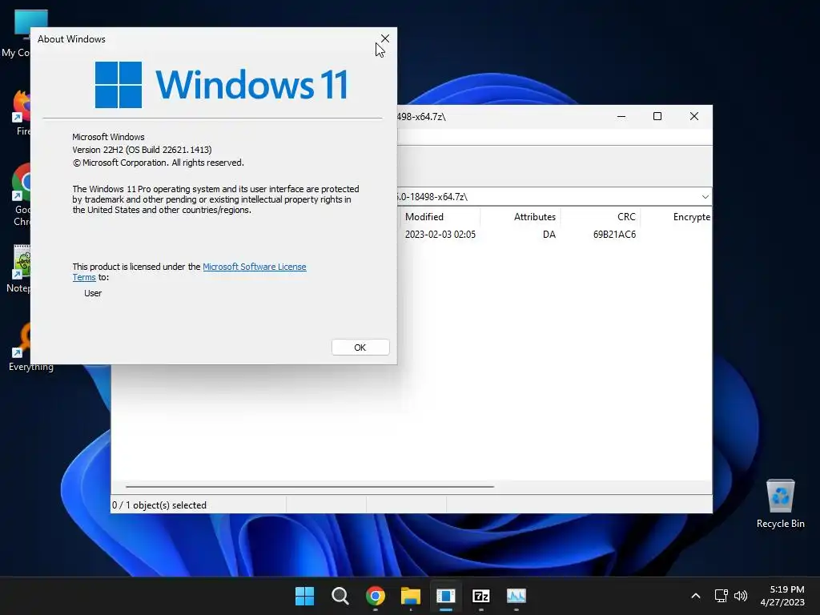The width and height of the screenshot is (820, 615).
Task: Open the Windows Start menu
Action: point(304,596)
